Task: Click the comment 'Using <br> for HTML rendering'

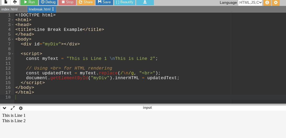Action: (69, 68)
